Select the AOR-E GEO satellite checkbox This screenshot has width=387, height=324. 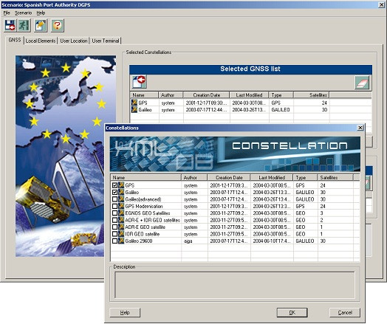tap(114, 227)
